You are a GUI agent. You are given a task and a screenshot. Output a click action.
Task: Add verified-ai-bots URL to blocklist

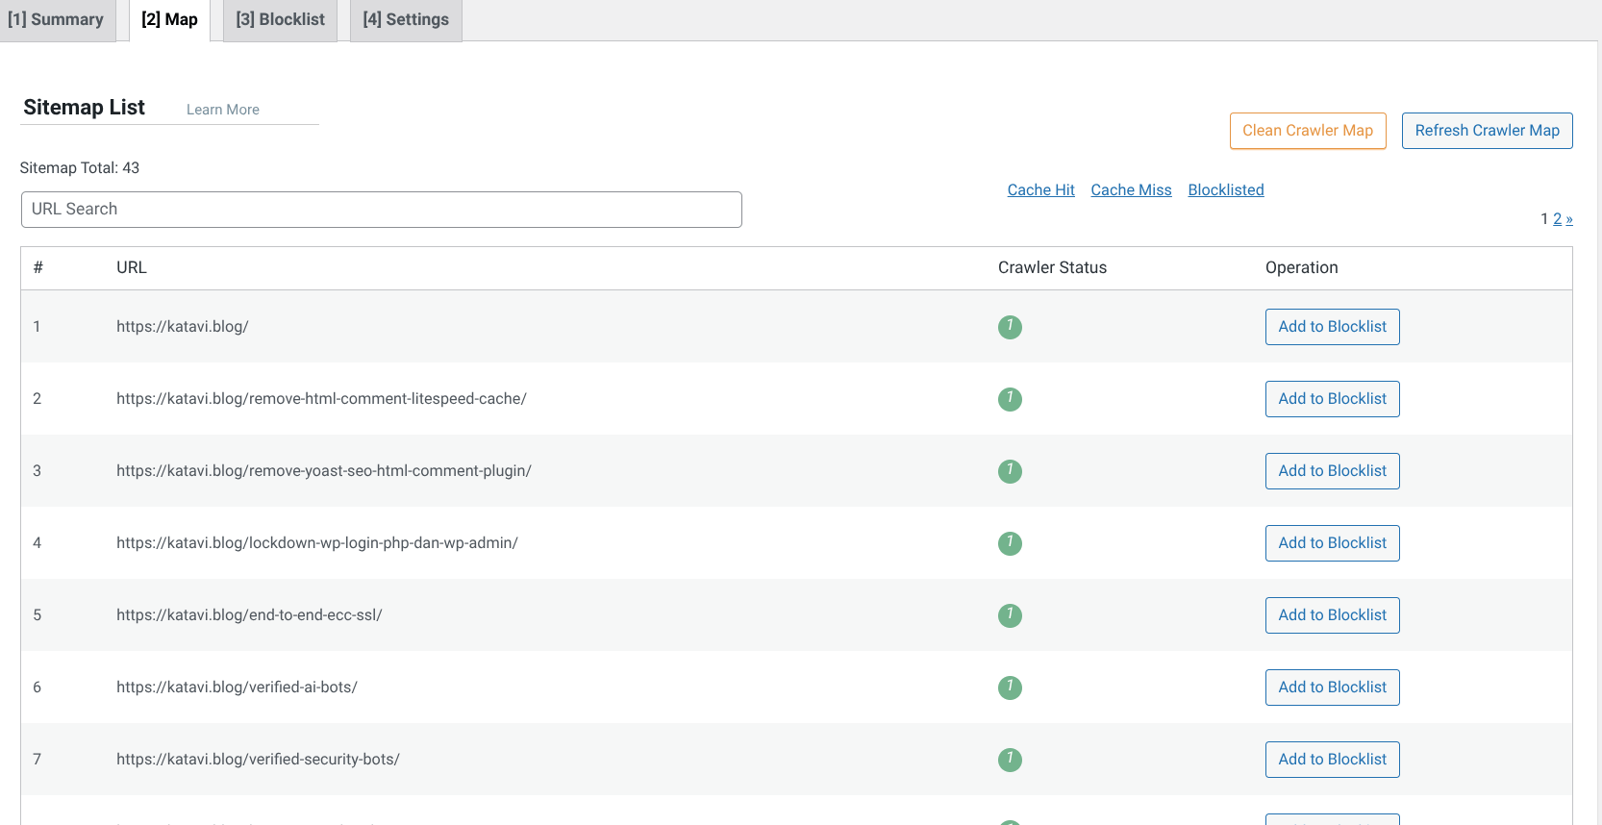[1332, 687]
